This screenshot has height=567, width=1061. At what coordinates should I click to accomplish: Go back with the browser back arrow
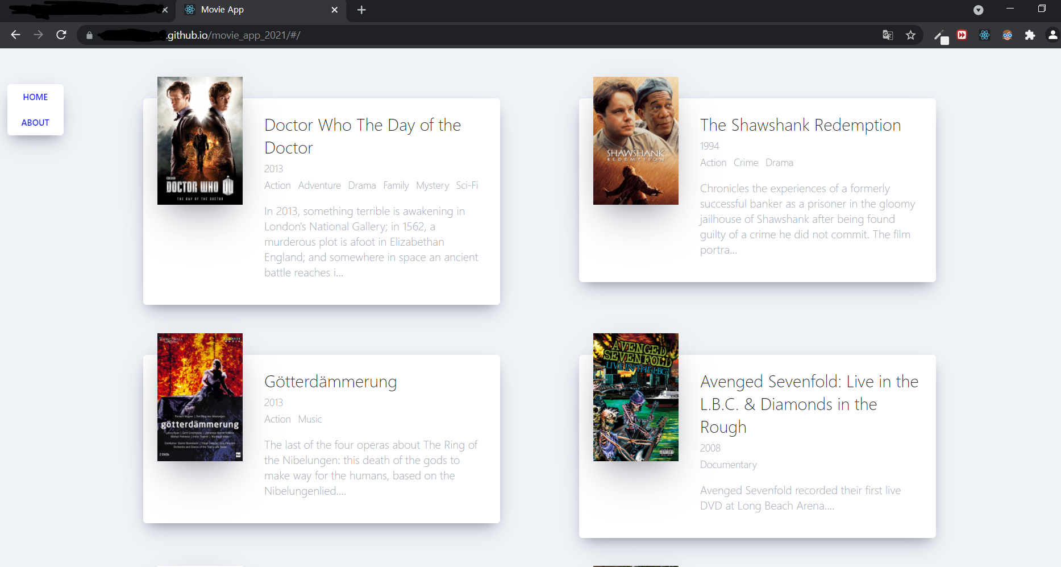(x=15, y=35)
